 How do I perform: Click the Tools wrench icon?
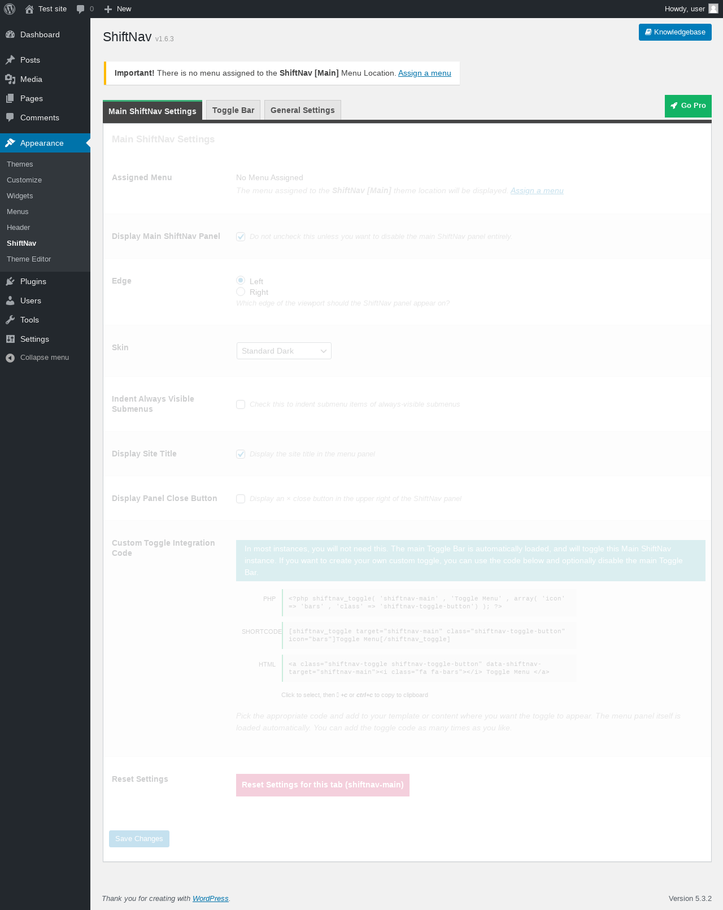point(10,320)
